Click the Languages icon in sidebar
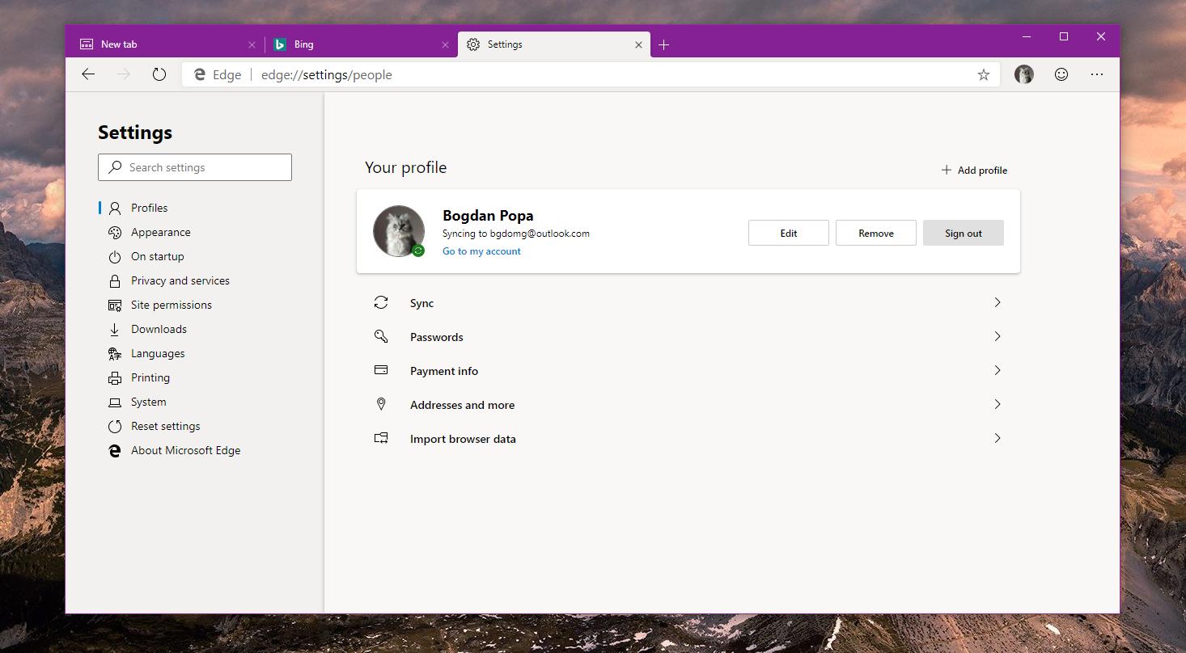The width and height of the screenshot is (1186, 653). [115, 354]
